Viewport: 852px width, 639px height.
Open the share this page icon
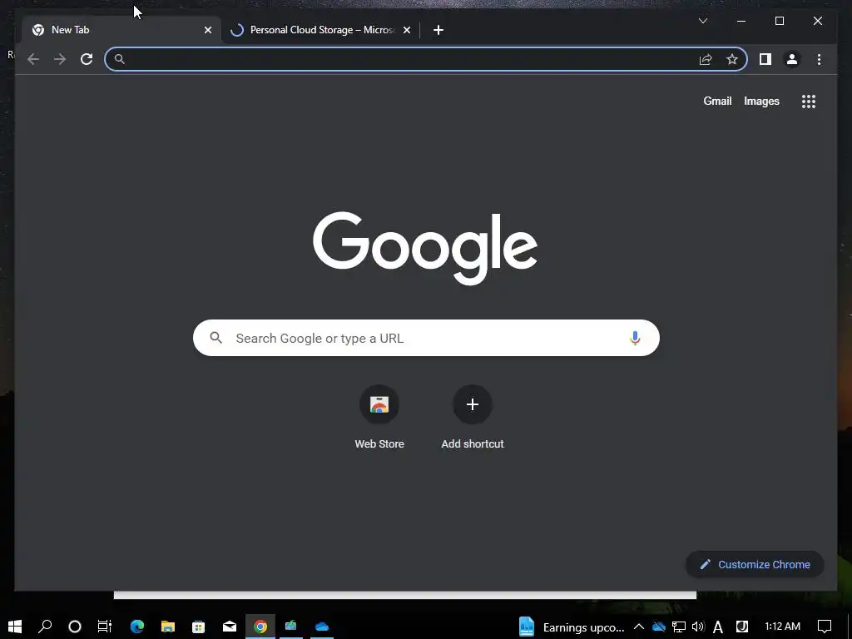tap(706, 59)
